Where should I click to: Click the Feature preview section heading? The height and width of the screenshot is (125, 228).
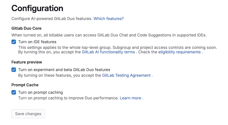click(x=27, y=62)
